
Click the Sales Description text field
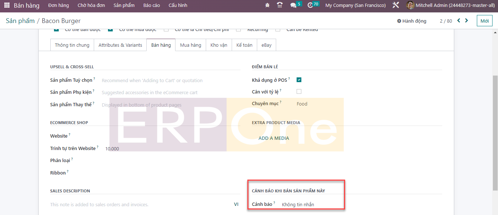[x=139, y=205]
